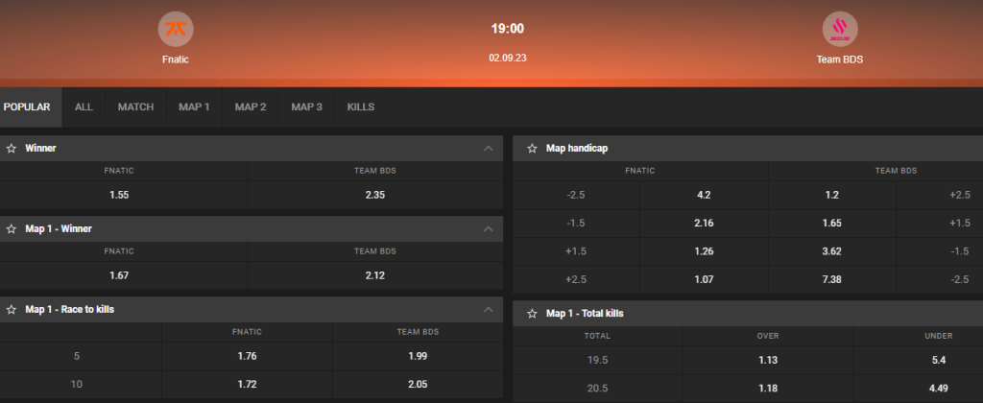Click the match date 02.09.23
This screenshot has height=403, width=983.
pyautogui.click(x=507, y=59)
